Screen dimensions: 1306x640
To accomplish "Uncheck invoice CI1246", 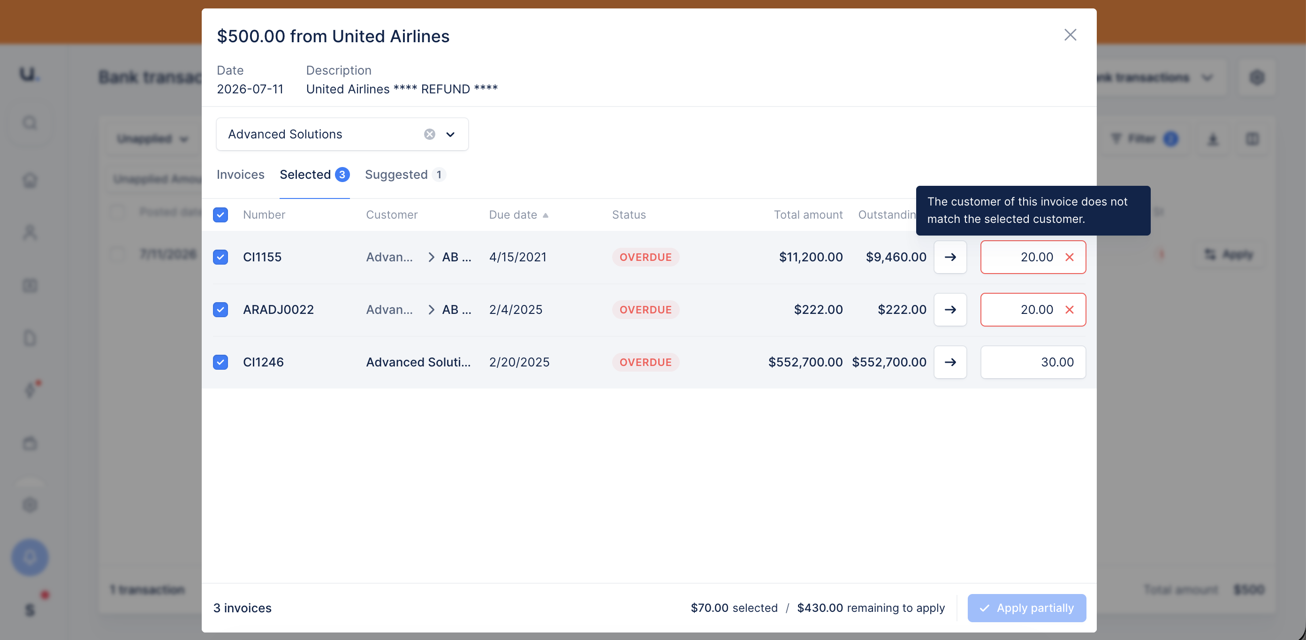I will pos(220,363).
